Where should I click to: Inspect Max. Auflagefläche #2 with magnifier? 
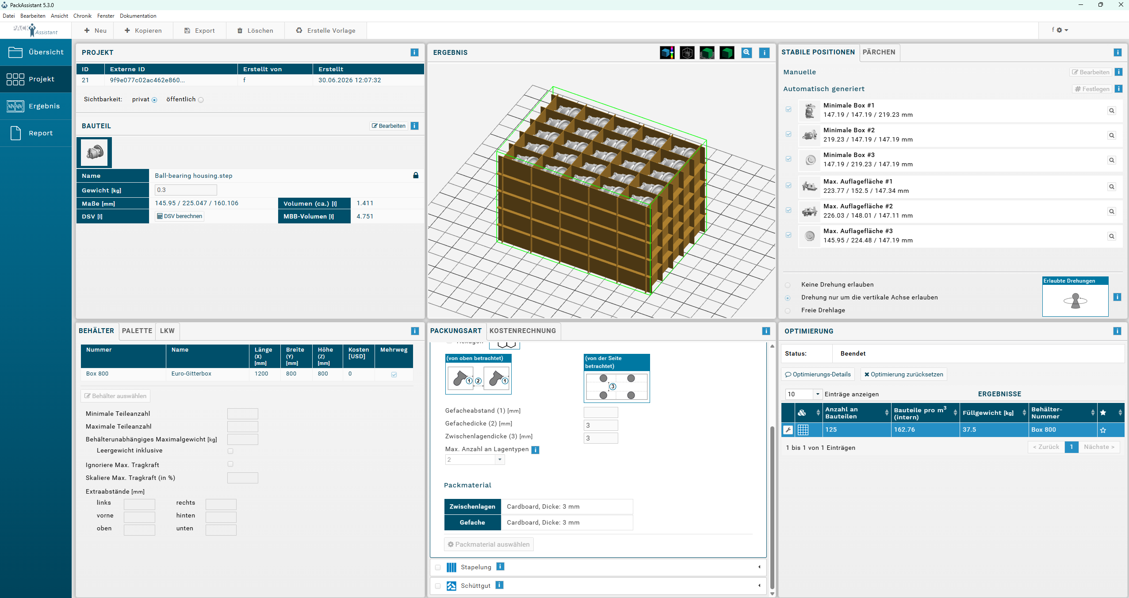click(1111, 211)
